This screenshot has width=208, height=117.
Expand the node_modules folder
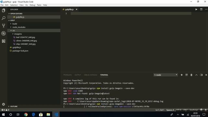tap(34, 27)
